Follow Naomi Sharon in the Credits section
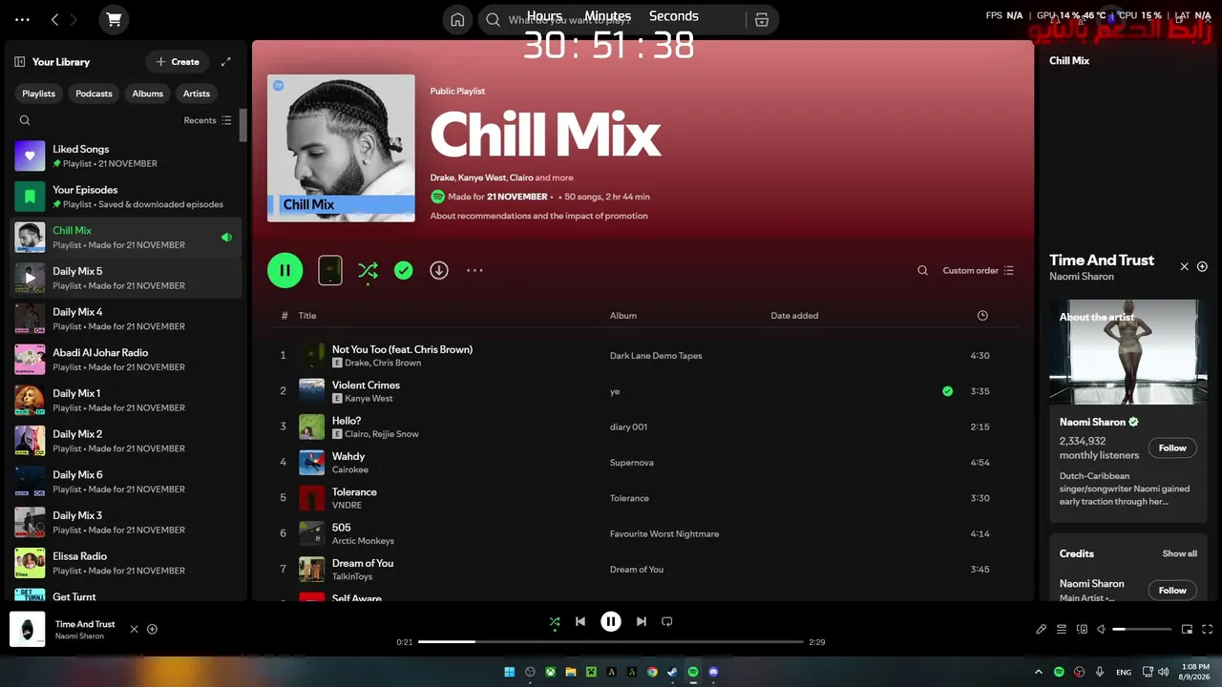 pos(1172,590)
